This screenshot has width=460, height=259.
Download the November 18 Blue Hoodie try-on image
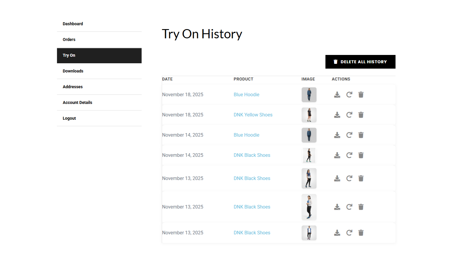tap(337, 94)
